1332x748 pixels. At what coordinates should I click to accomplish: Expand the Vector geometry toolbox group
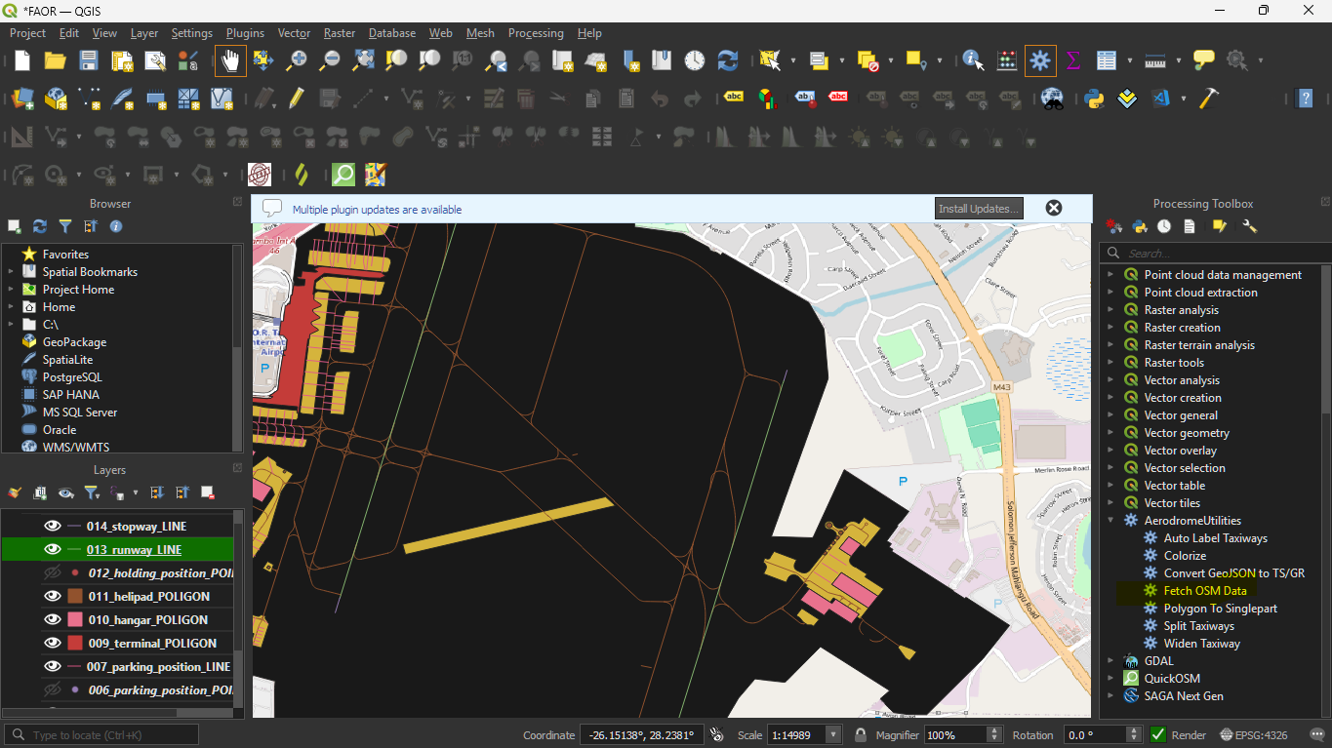(x=1110, y=433)
